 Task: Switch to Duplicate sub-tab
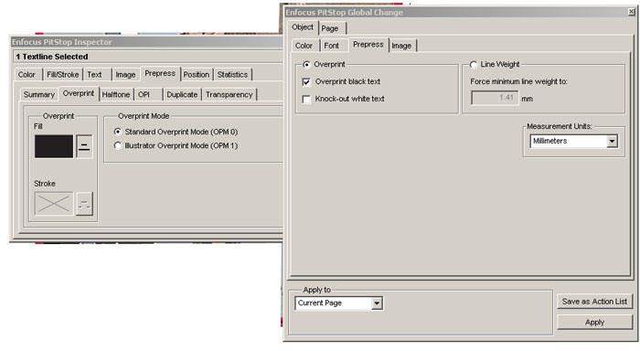click(182, 95)
